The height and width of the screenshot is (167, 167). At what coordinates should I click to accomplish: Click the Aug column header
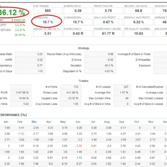[x=107, y=122]
